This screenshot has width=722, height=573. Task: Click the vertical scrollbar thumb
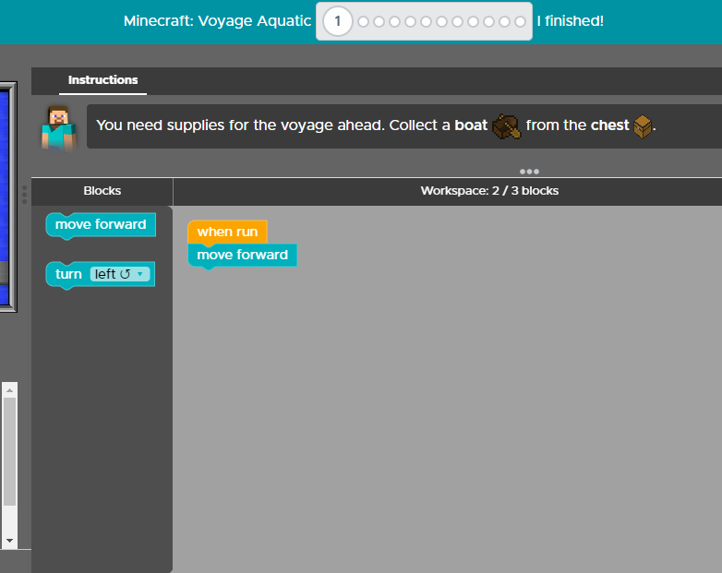coord(9,452)
